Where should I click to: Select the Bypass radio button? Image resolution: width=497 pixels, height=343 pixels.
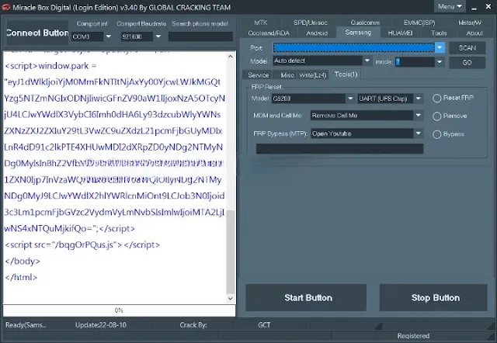[436, 134]
